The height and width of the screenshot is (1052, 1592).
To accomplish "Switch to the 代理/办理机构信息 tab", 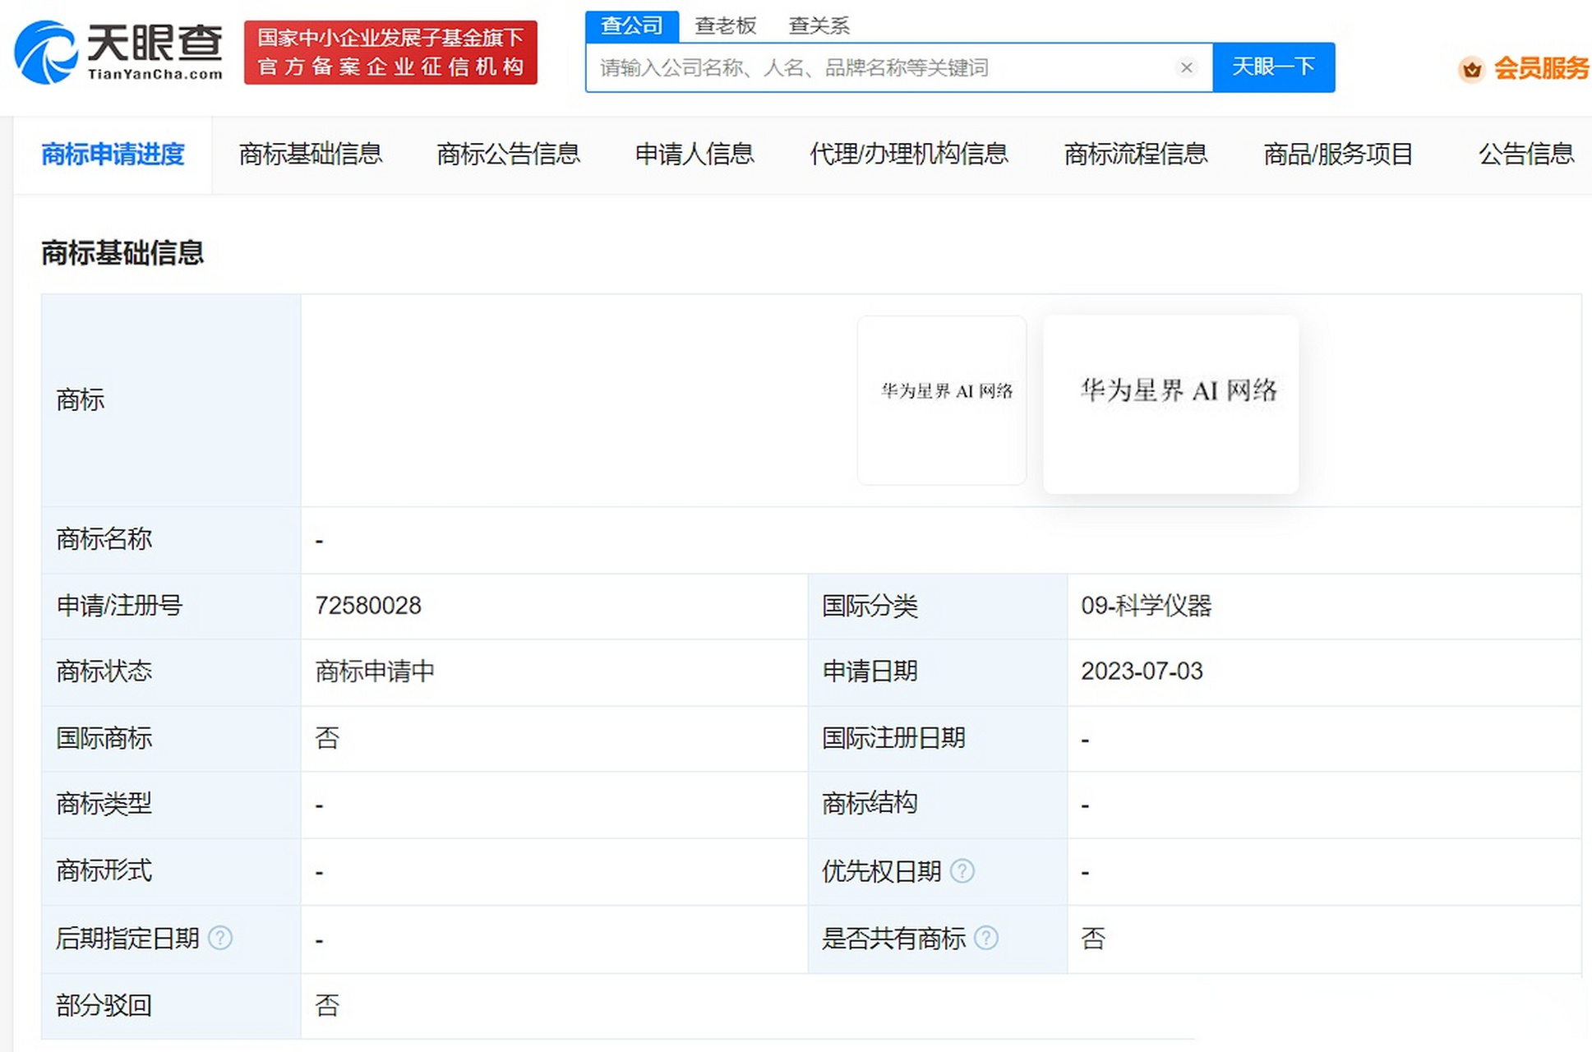I will 908,155.
